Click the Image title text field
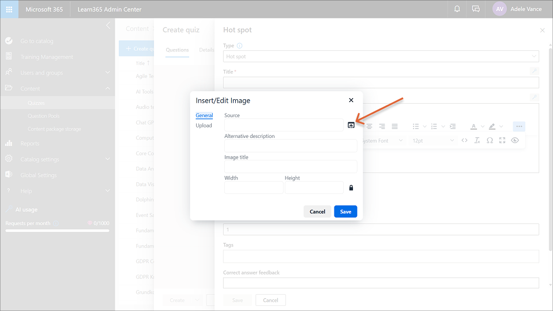The height and width of the screenshot is (311, 553). (x=290, y=167)
